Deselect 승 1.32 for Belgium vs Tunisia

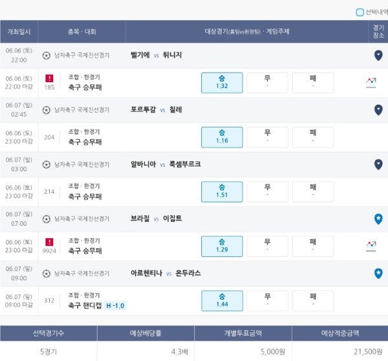point(222,83)
